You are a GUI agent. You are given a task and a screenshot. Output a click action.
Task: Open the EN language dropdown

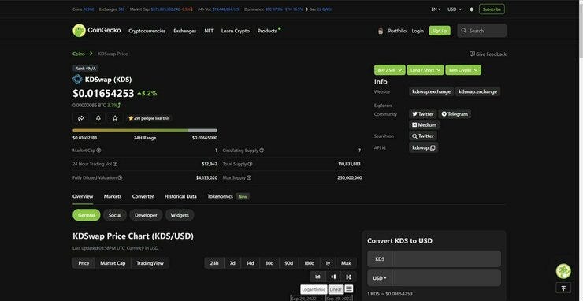coord(436,9)
